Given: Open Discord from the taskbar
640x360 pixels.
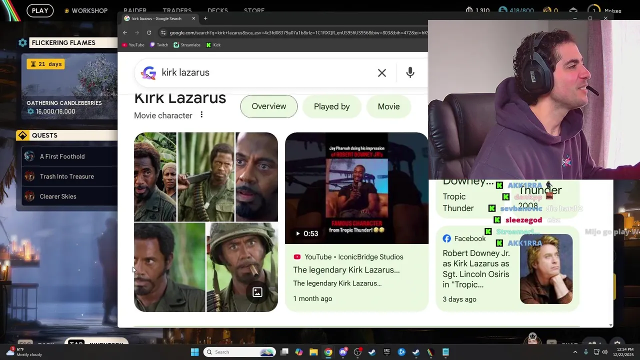Looking at the screenshot, I should click(343, 352).
